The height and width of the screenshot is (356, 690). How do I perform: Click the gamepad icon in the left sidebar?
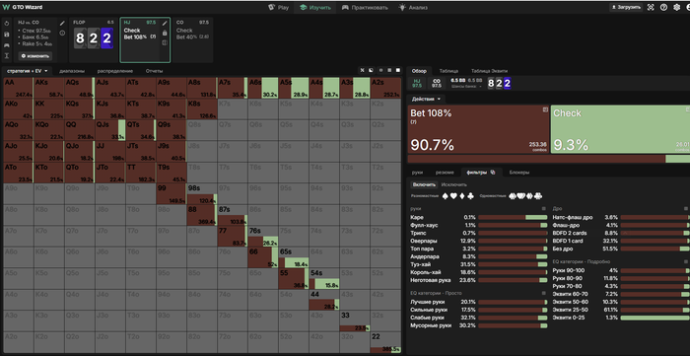7,45
